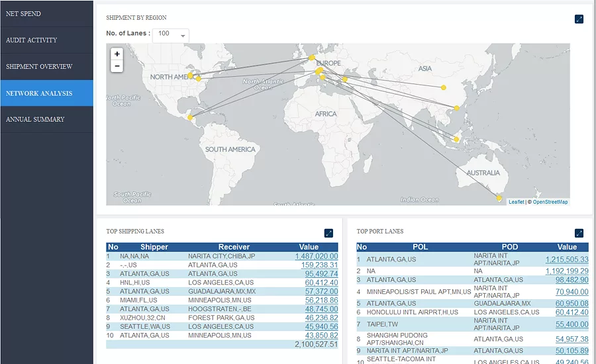Open the 45,940.56 value link
Viewport: 596px width, 364px height.
321,327
